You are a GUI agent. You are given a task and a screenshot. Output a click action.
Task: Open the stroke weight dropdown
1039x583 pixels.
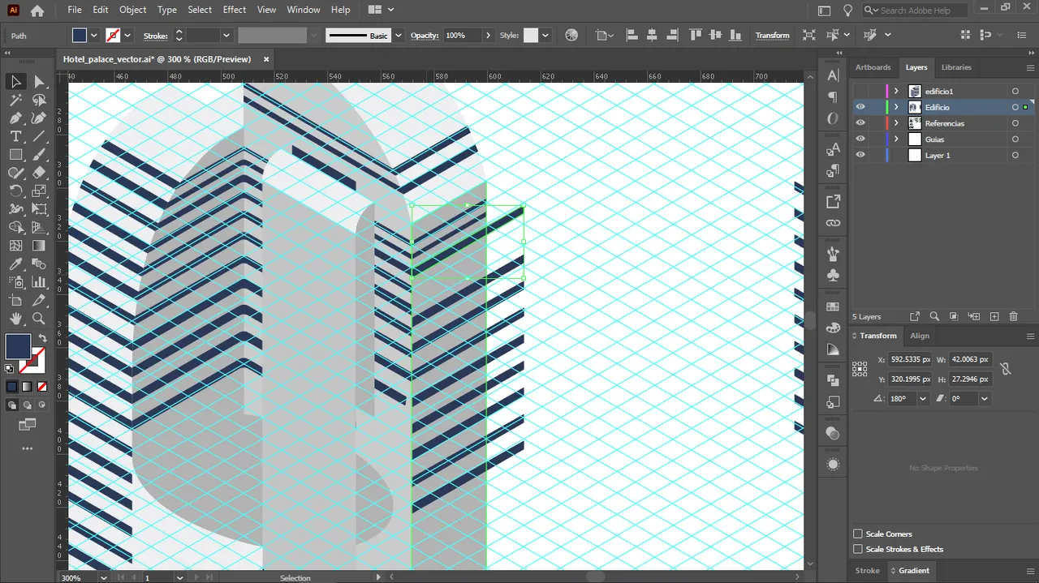[x=226, y=36]
